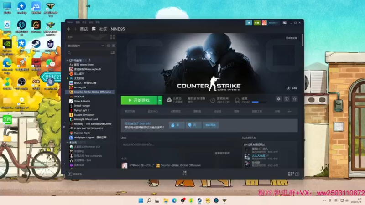Viewport: 365px width, 205px height.
Task: Open advanced filter sliders icon next to search
Action: pyautogui.click(x=113, y=53)
